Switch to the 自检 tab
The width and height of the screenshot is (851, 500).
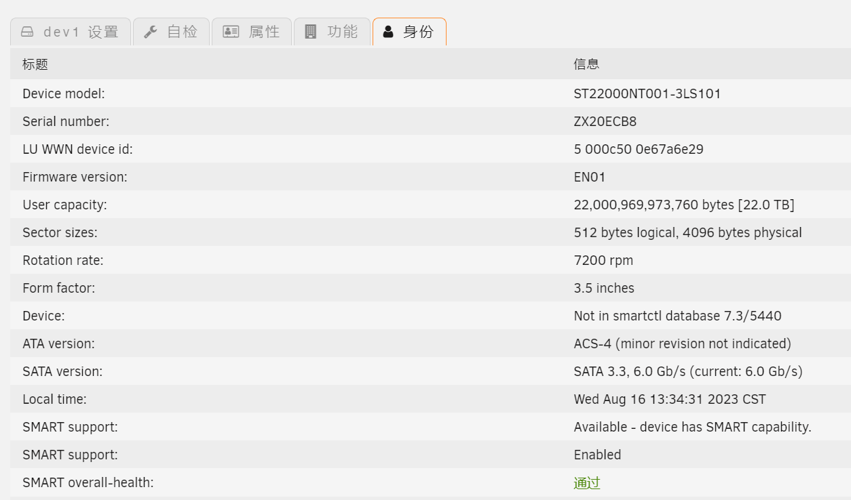(x=171, y=32)
